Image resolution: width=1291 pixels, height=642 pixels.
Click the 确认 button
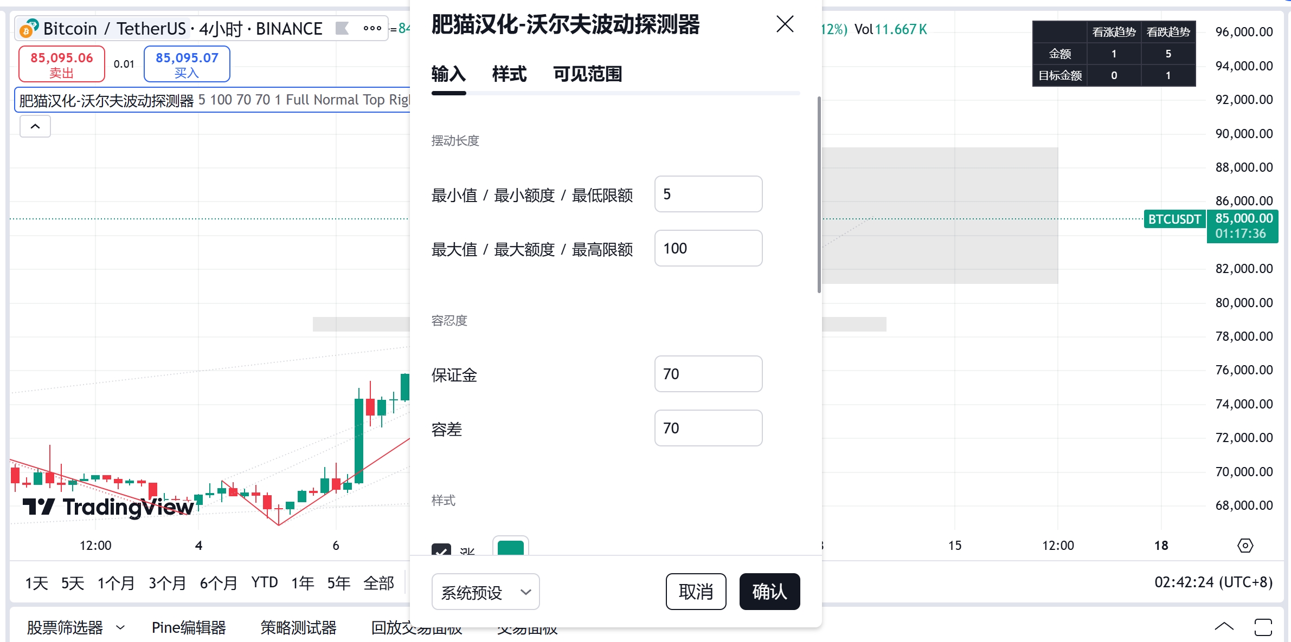click(769, 592)
